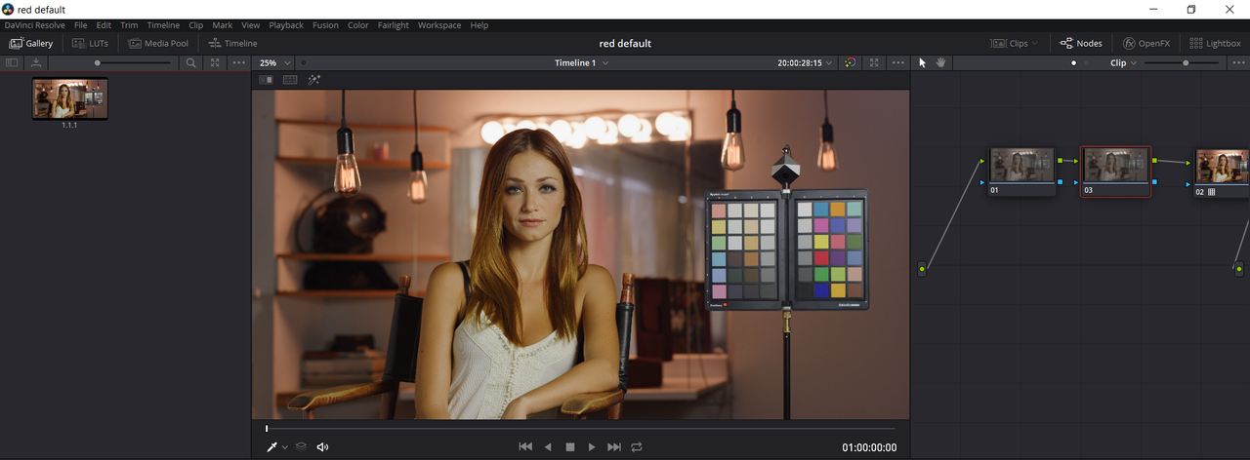
Task: Click the node graph output connector
Action: (x=1239, y=269)
